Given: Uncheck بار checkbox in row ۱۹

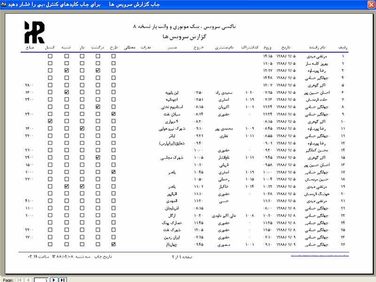Looking at the screenshot, I should point(82,186).
